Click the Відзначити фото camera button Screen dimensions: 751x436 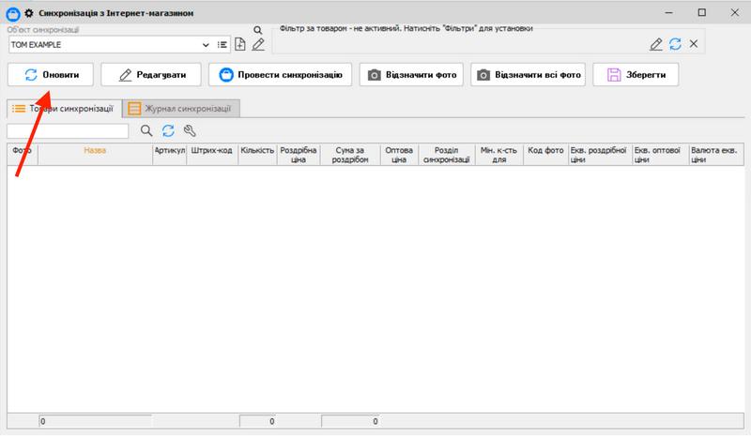point(411,75)
